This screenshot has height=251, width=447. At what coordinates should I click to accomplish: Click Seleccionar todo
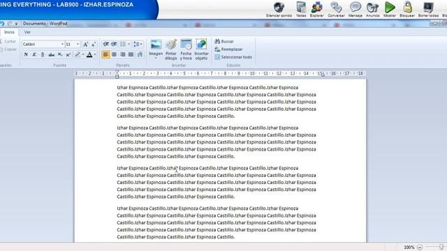[x=233, y=57]
